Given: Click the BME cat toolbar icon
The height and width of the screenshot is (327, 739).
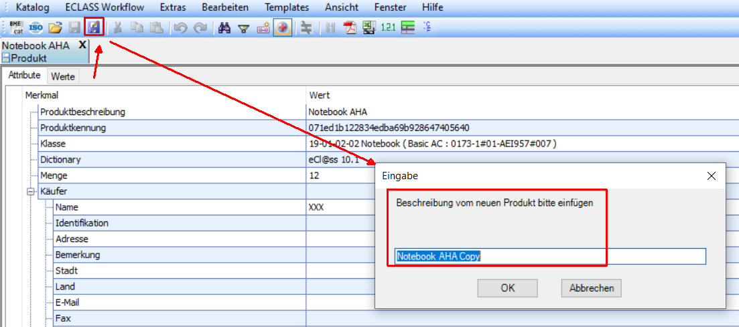Looking at the screenshot, I should (17, 27).
